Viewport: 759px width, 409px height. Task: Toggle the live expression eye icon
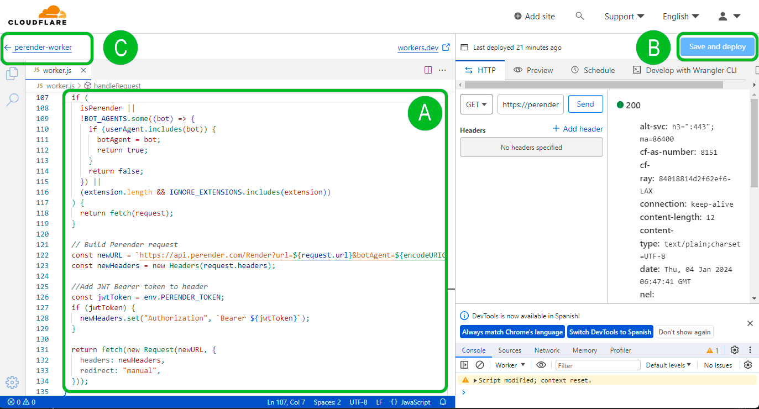[541, 365]
